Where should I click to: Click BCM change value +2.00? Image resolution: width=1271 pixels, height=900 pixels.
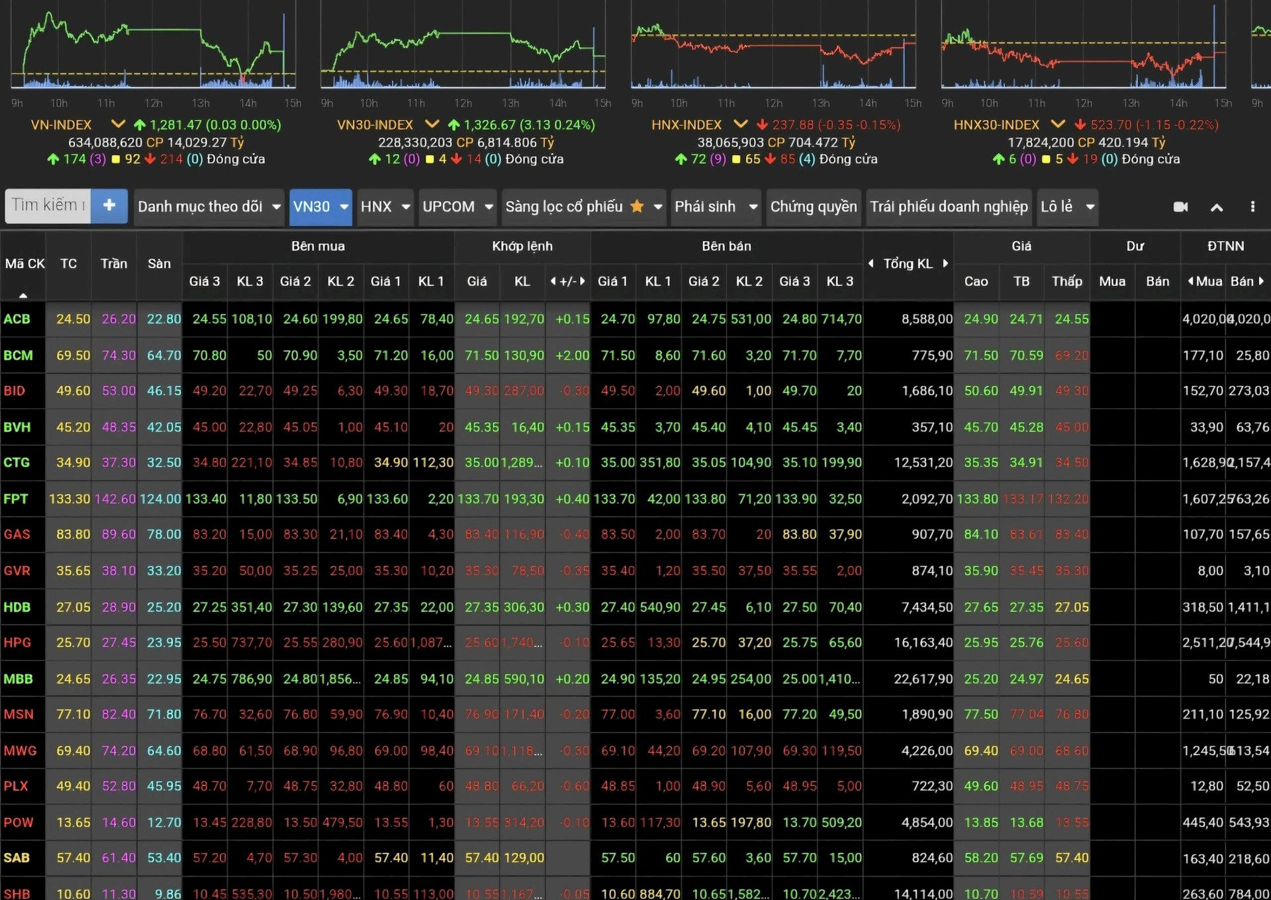pos(572,355)
